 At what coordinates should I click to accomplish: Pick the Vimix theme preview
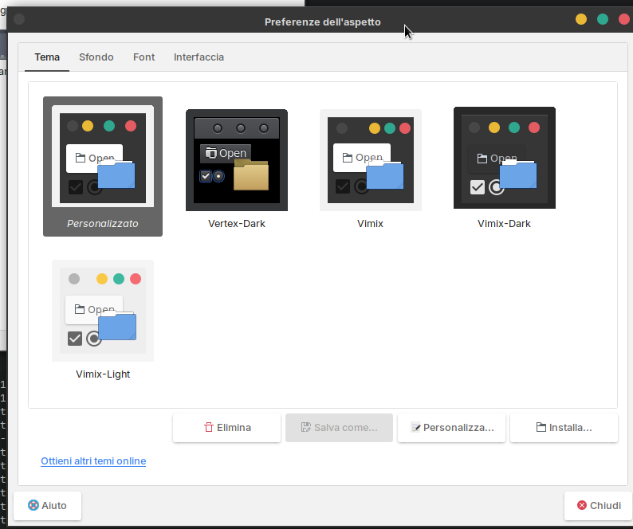371,160
